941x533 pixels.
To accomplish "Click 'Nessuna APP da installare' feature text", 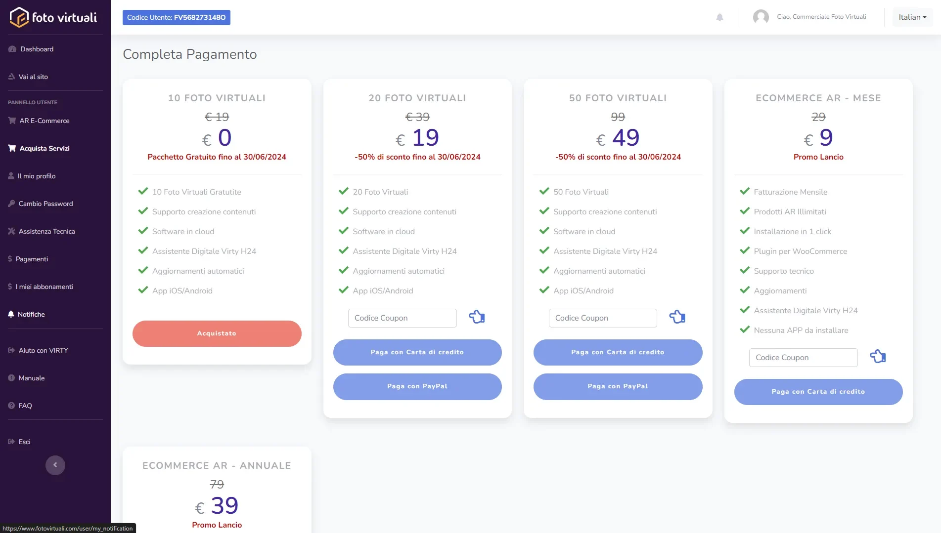I will [801, 330].
